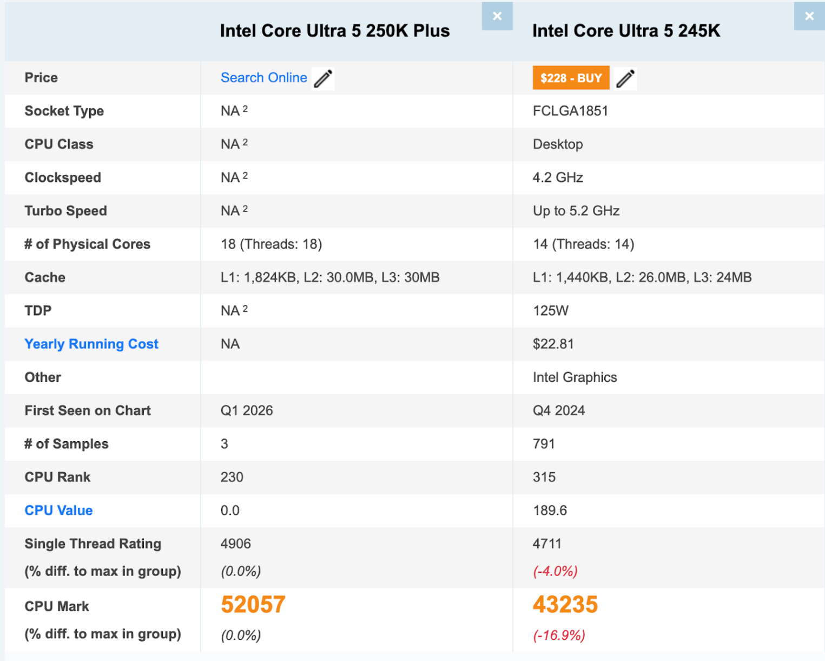Open the CPU Value explanation link
825x661 pixels.
[58, 510]
